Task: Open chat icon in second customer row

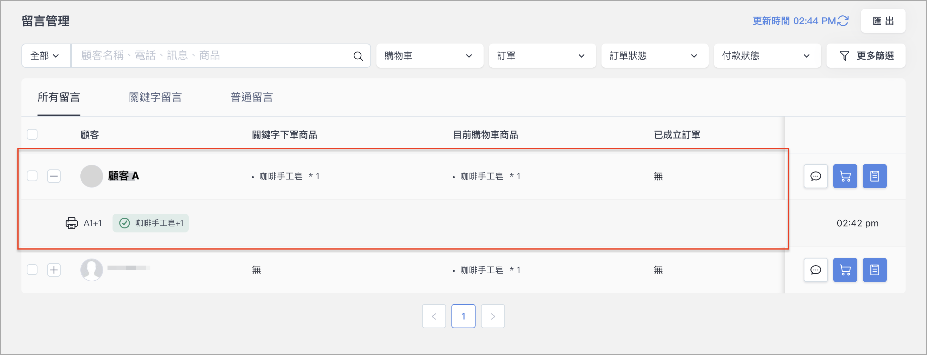Action: pyautogui.click(x=815, y=270)
